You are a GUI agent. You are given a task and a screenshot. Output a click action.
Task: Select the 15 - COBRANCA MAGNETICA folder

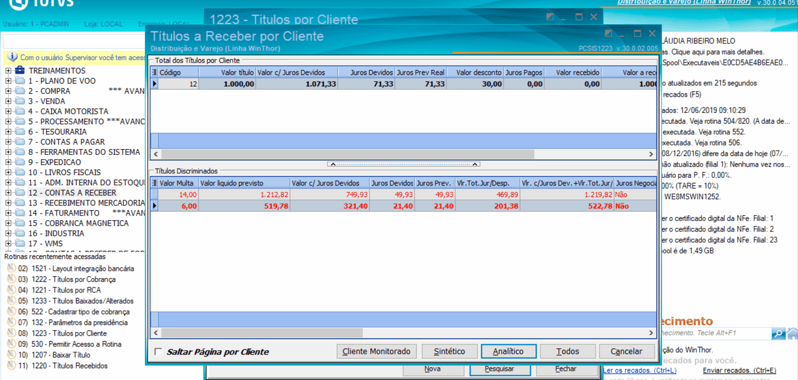(x=78, y=223)
